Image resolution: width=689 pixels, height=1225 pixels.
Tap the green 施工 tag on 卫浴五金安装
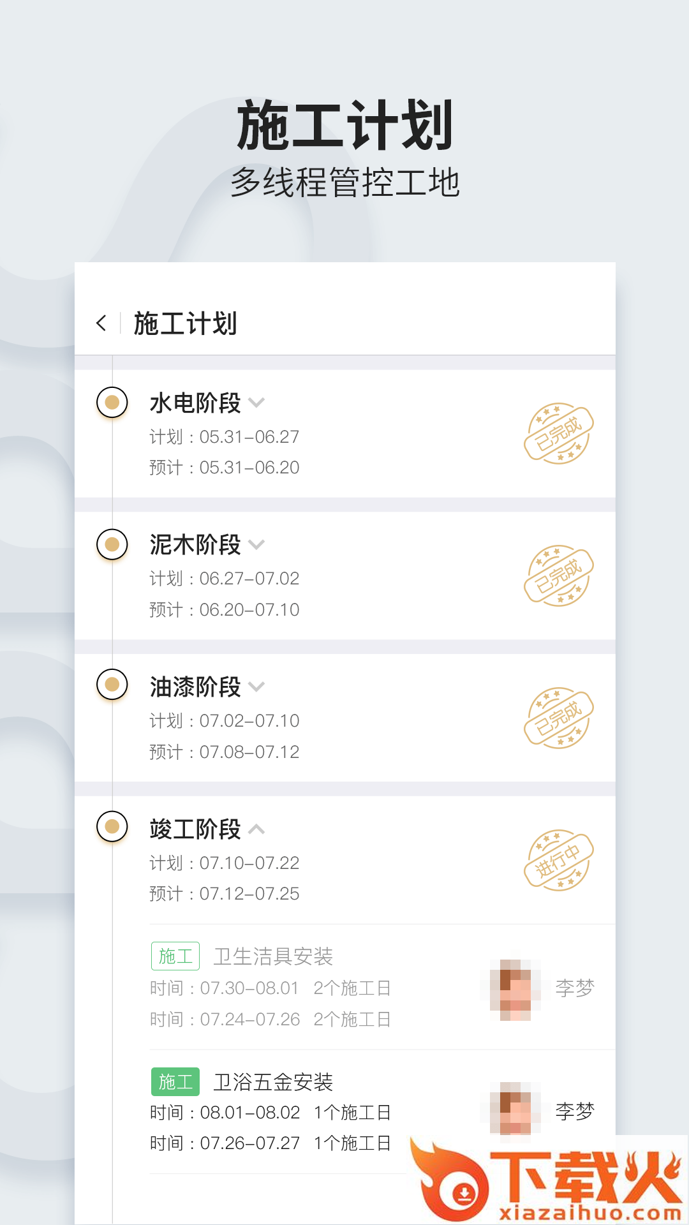pos(175,1081)
